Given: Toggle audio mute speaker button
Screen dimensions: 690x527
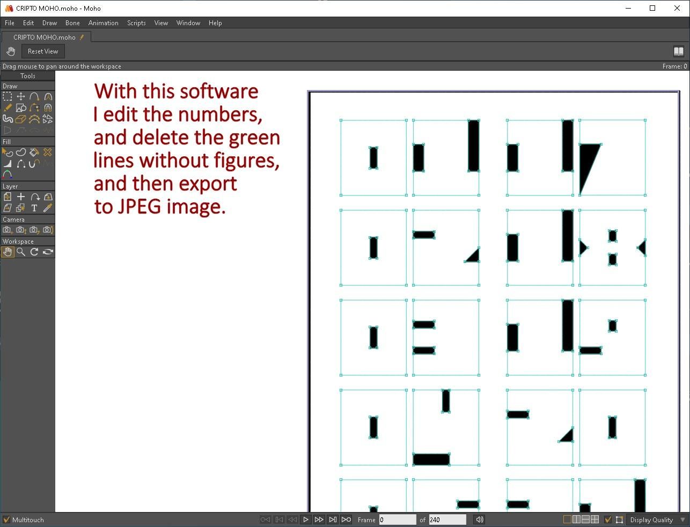Looking at the screenshot, I should coord(479,520).
